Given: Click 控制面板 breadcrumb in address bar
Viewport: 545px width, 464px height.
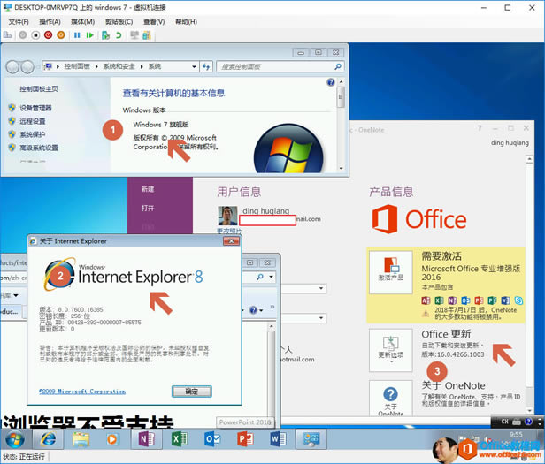Looking at the screenshot, I should coord(77,66).
